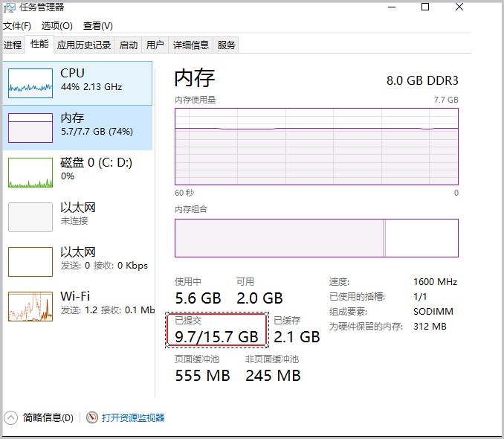Viewport: 504px width, 439px height.
Task: Open the 服务 tab
Action: pyautogui.click(x=226, y=45)
